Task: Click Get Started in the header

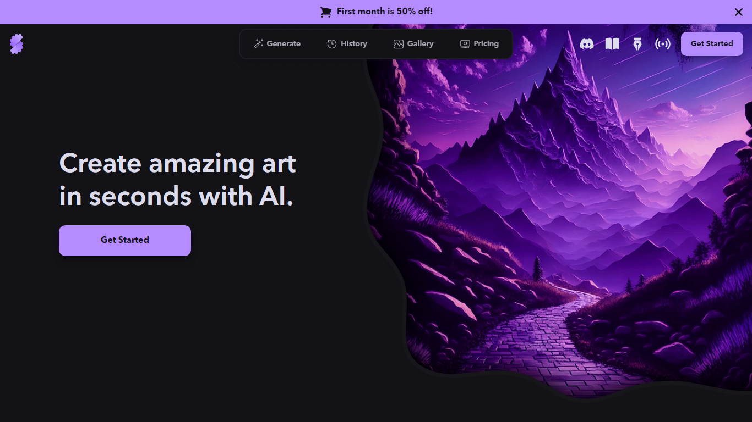Action: tap(712, 44)
